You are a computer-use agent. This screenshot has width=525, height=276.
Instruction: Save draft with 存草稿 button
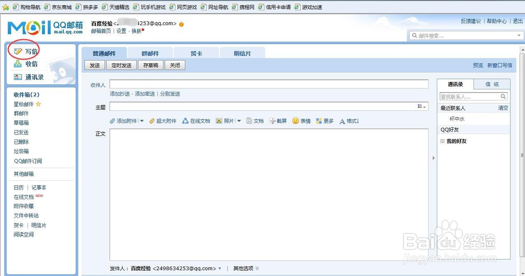pyautogui.click(x=151, y=65)
